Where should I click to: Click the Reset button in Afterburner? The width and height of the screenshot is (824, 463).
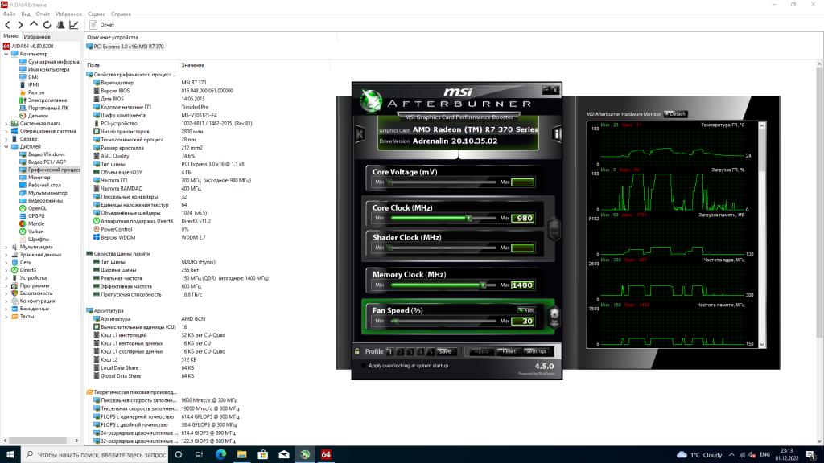coord(509,351)
